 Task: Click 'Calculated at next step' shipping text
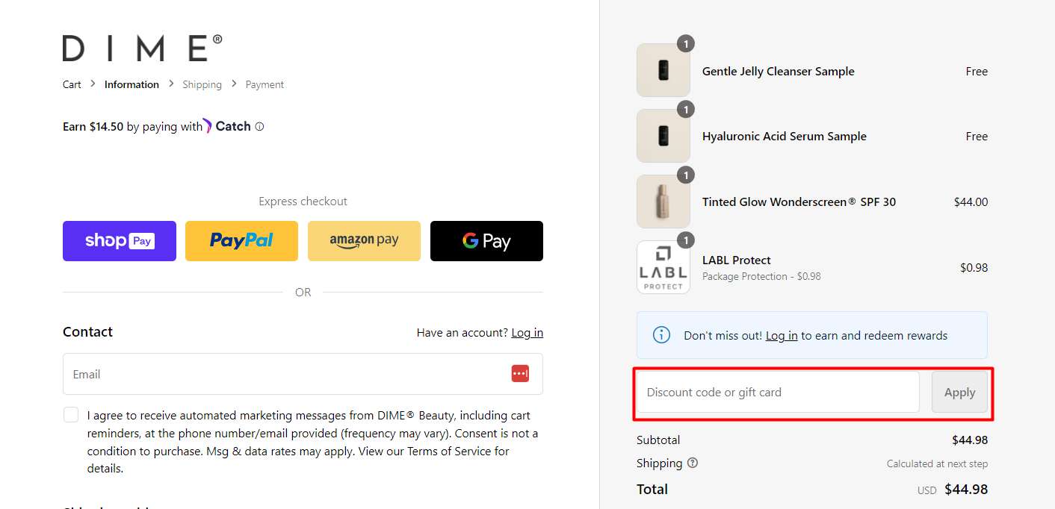(x=937, y=463)
